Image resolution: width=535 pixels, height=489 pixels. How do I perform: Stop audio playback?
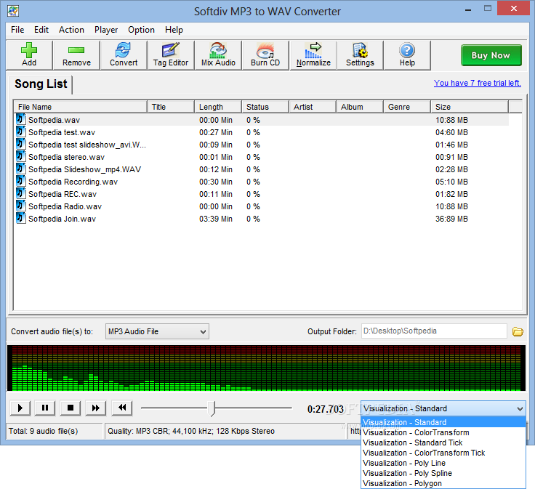coord(71,408)
